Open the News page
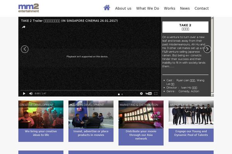 185,8
